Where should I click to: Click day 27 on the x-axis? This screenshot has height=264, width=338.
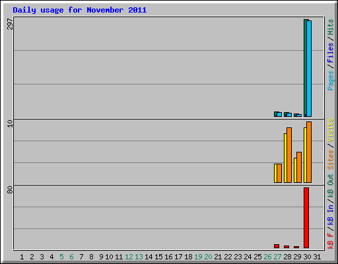pyautogui.click(x=277, y=257)
